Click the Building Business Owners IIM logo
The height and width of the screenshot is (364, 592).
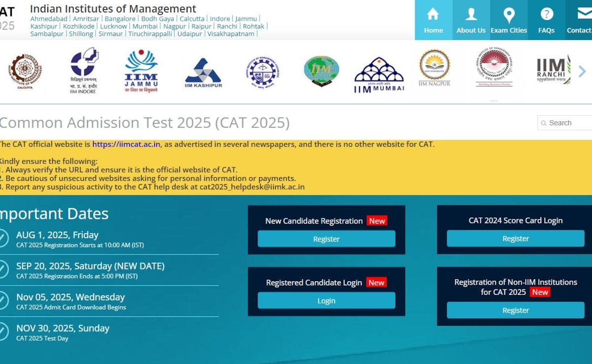pos(494,67)
